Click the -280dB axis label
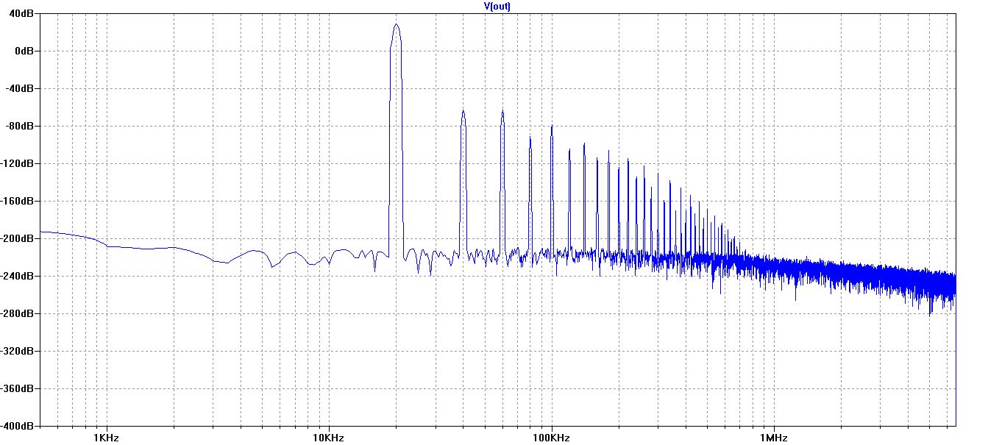The height and width of the screenshot is (445, 1002). click(x=18, y=314)
